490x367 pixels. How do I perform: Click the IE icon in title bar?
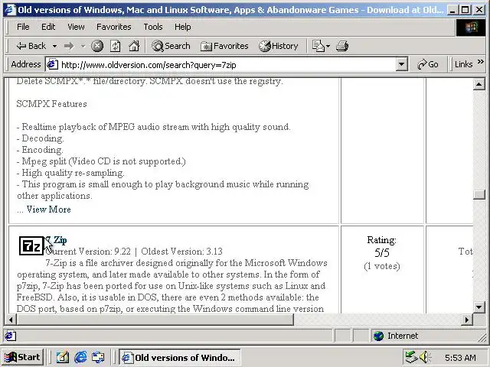pyautogui.click(x=10, y=10)
